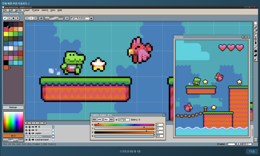Select the Line tool

[256, 47]
